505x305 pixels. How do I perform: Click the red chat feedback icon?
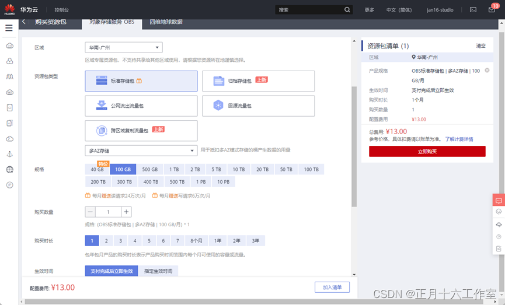pos(499,201)
